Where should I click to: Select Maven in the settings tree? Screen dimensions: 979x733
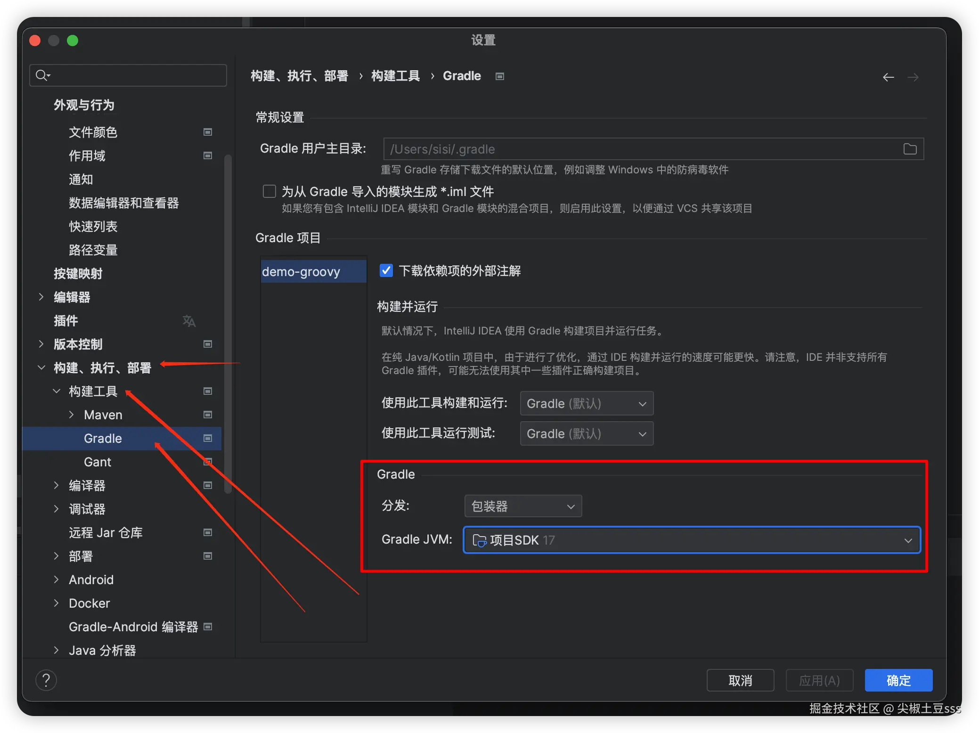click(x=103, y=415)
